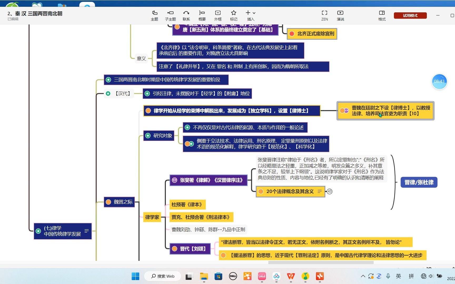Select the 律学家 topic

click(x=152, y=217)
